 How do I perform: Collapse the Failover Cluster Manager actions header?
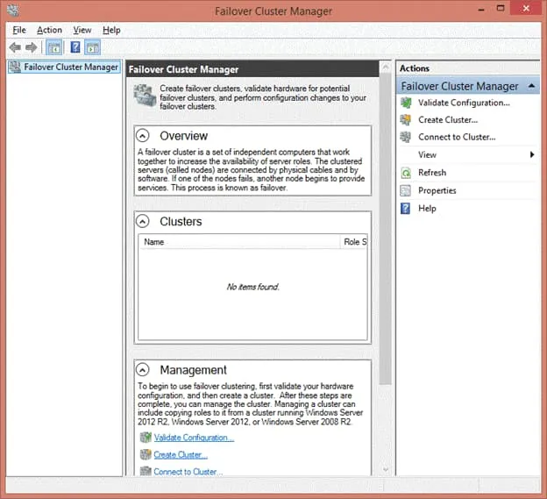click(x=532, y=86)
